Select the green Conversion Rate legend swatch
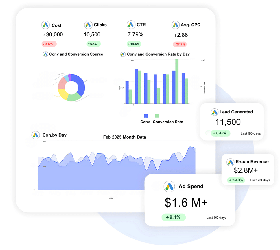Screen dimensions: 280x250 click(157, 116)
